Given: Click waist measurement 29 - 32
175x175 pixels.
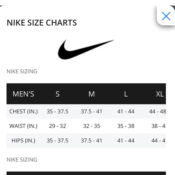Looking at the screenshot, I should [57, 126].
